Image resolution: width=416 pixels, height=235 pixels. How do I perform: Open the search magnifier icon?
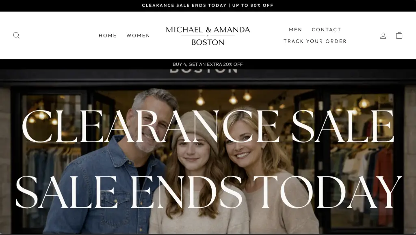coord(16,35)
